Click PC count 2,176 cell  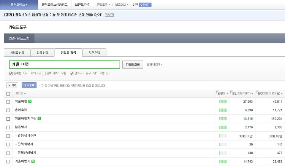click(x=249, y=128)
